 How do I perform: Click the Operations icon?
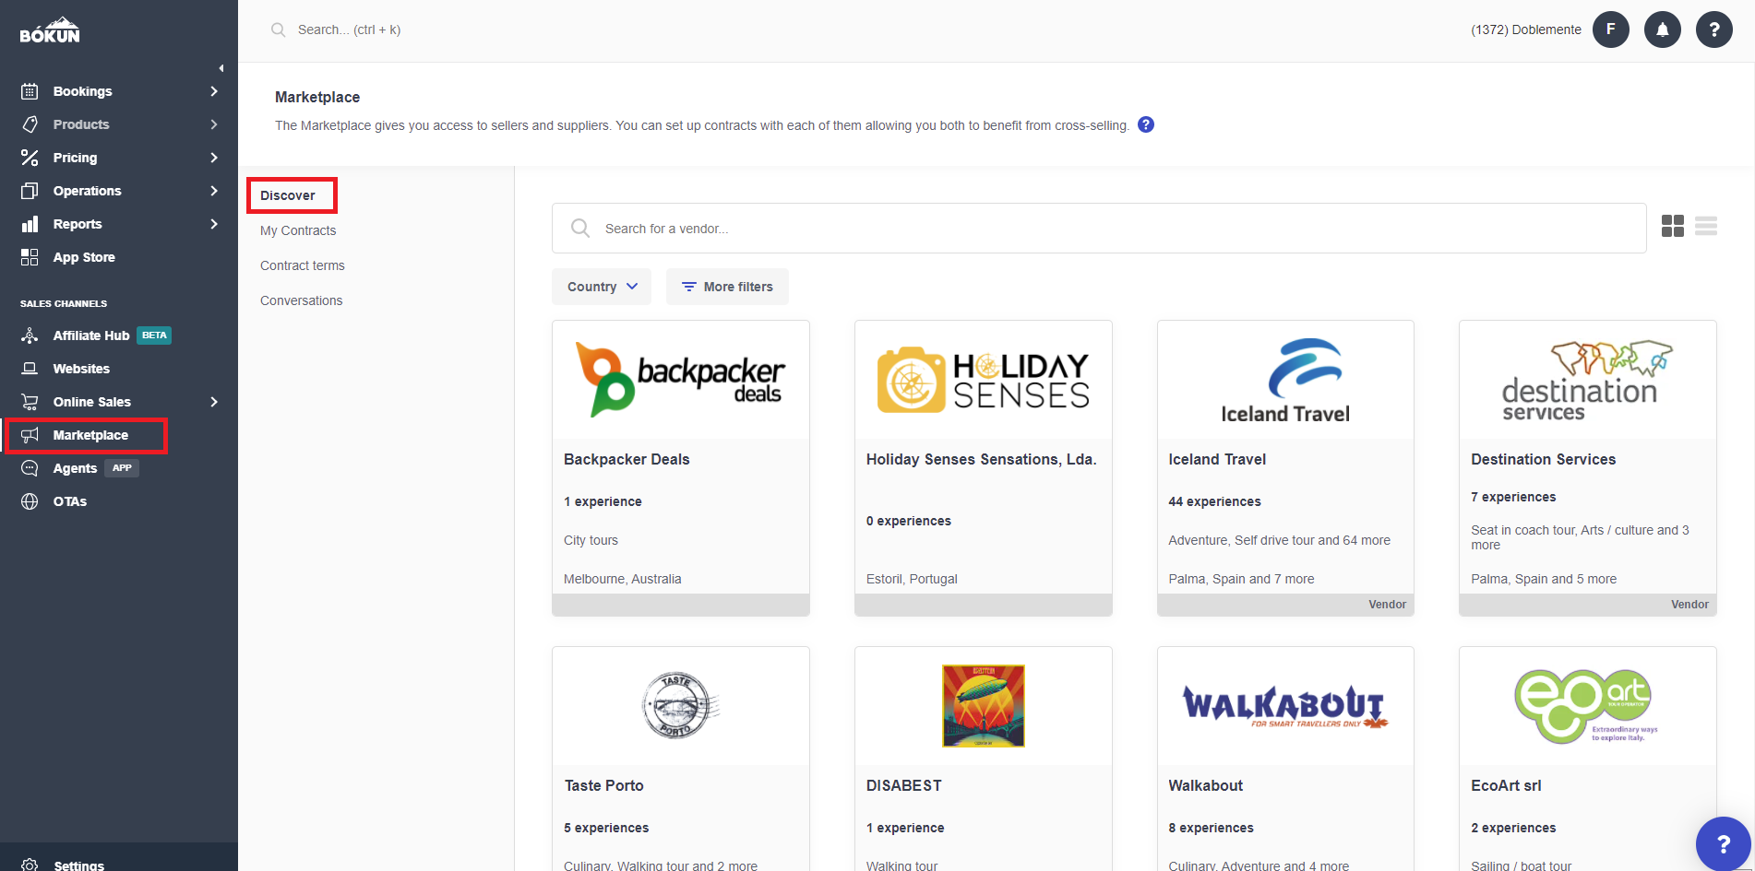(x=30, y=191)
